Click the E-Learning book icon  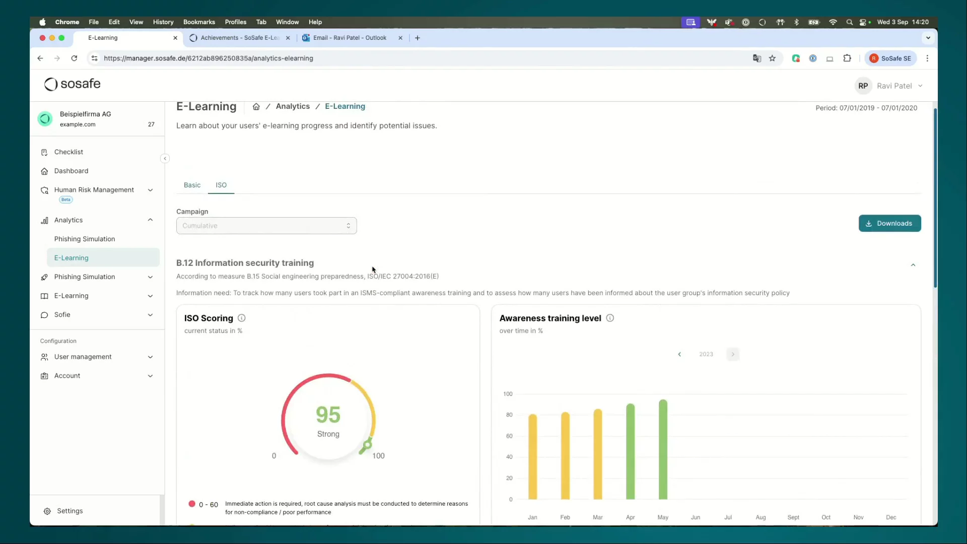click(44, 296)
